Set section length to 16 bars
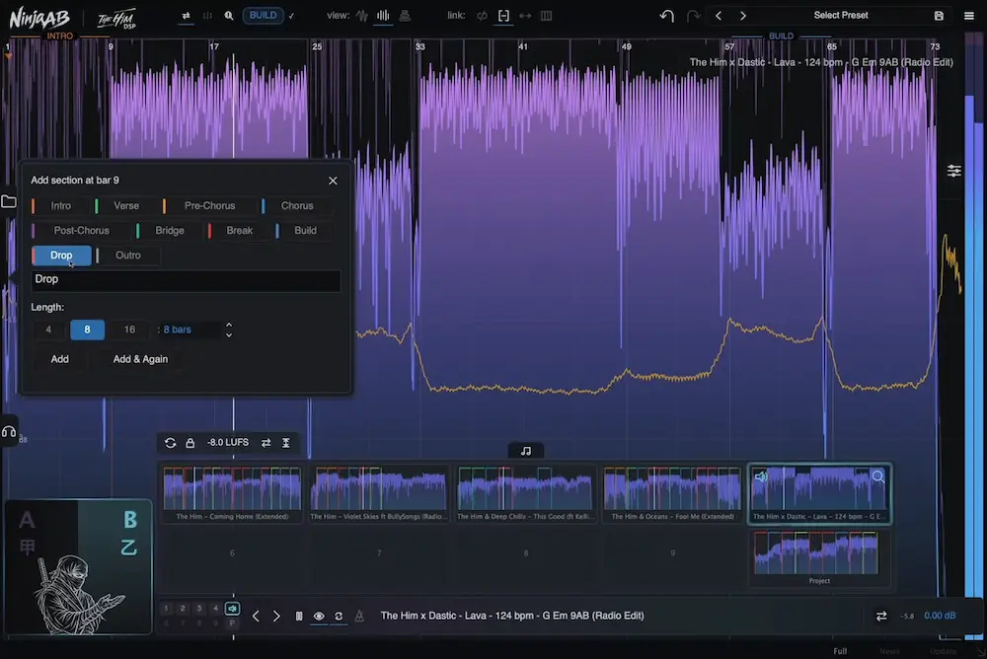 pyautogui.click(x=129, y=329)
